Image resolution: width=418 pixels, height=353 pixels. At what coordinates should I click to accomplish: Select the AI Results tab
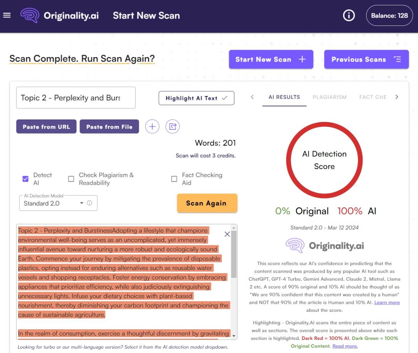(284, 97)
